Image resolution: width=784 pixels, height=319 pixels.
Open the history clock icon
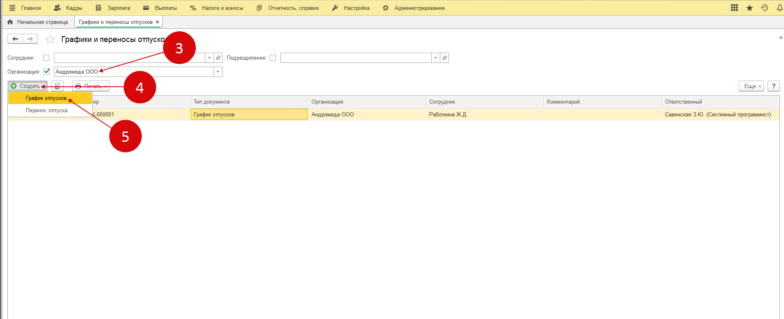tap(765, 8)
